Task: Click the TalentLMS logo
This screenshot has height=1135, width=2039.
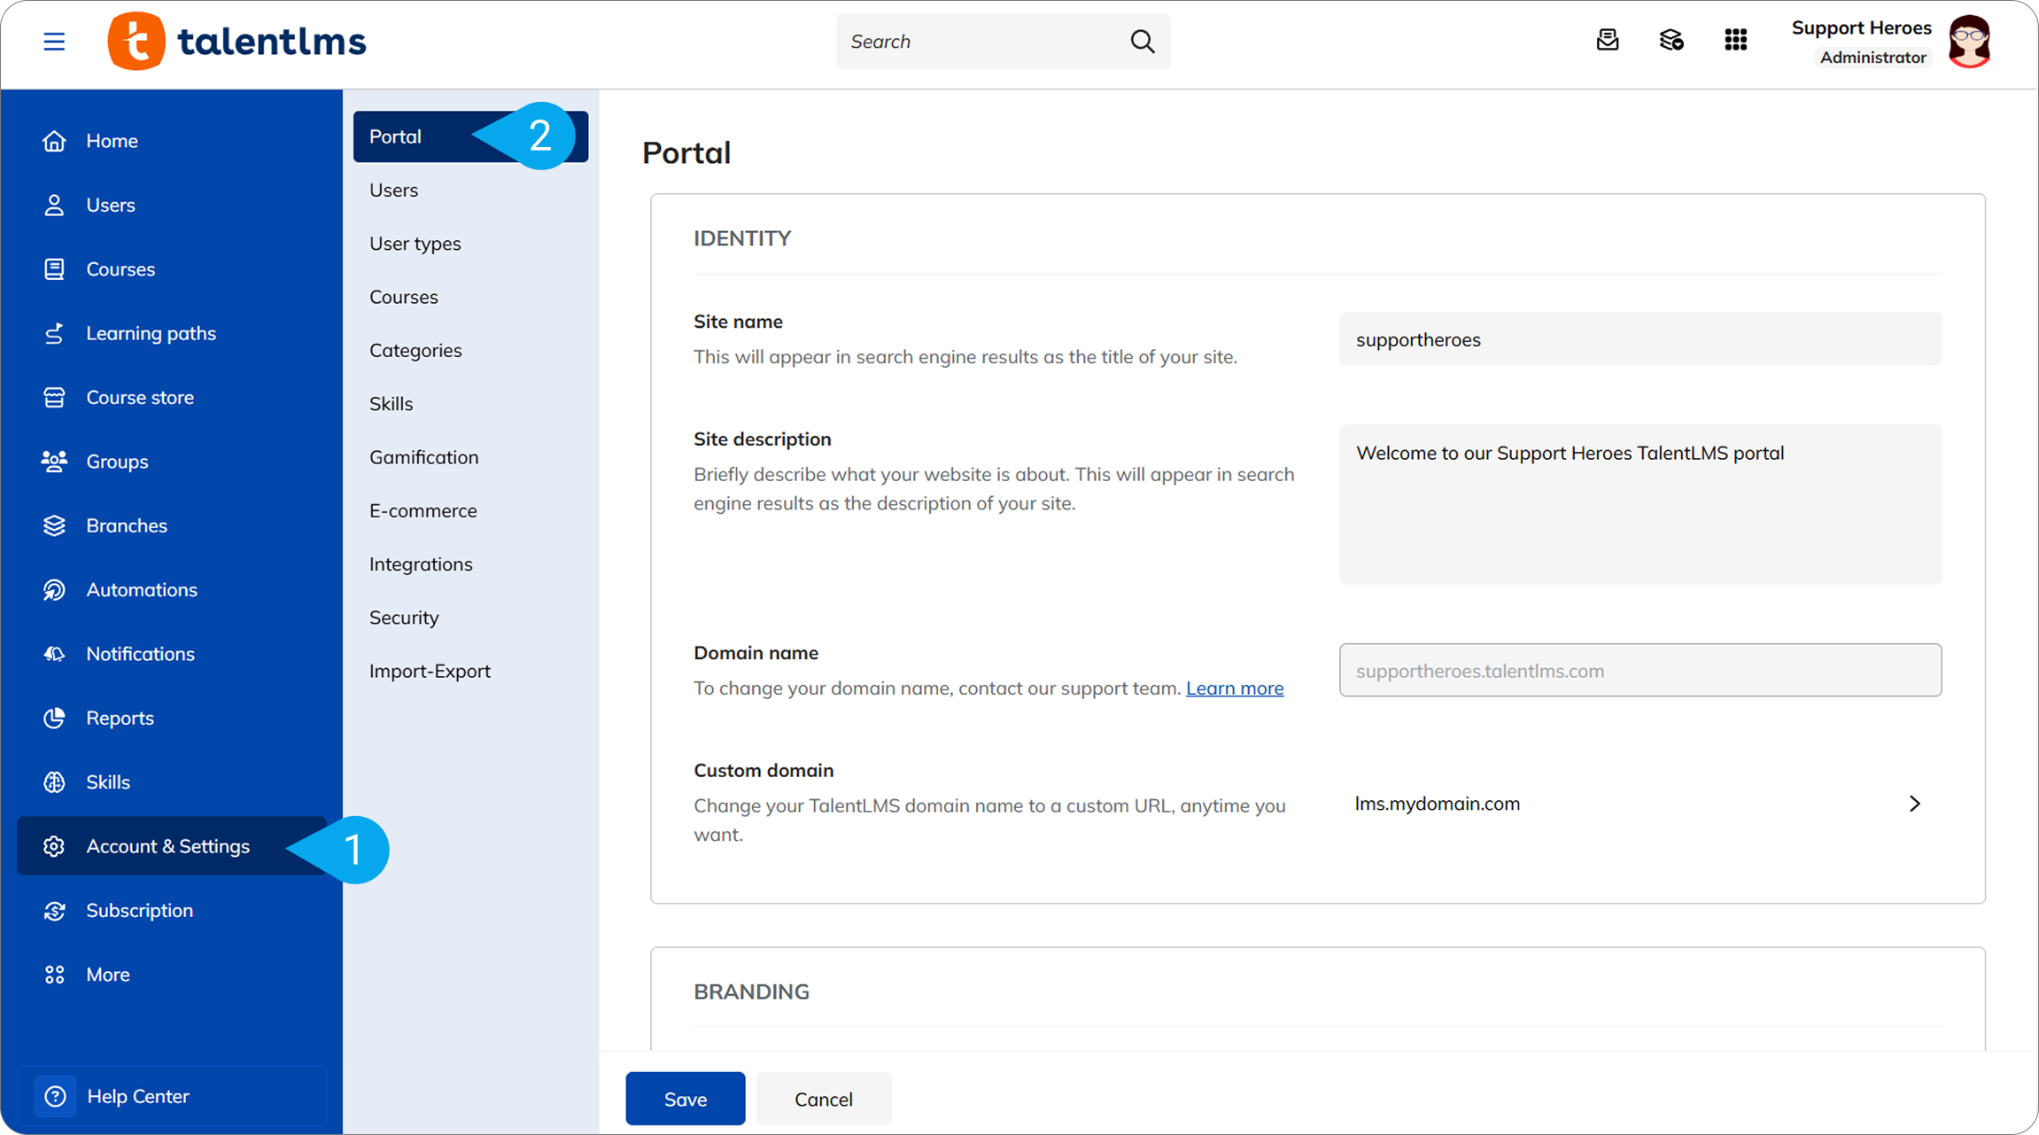Action: (236, 42)
